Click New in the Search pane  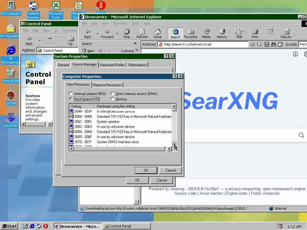[x=88, y=51]
